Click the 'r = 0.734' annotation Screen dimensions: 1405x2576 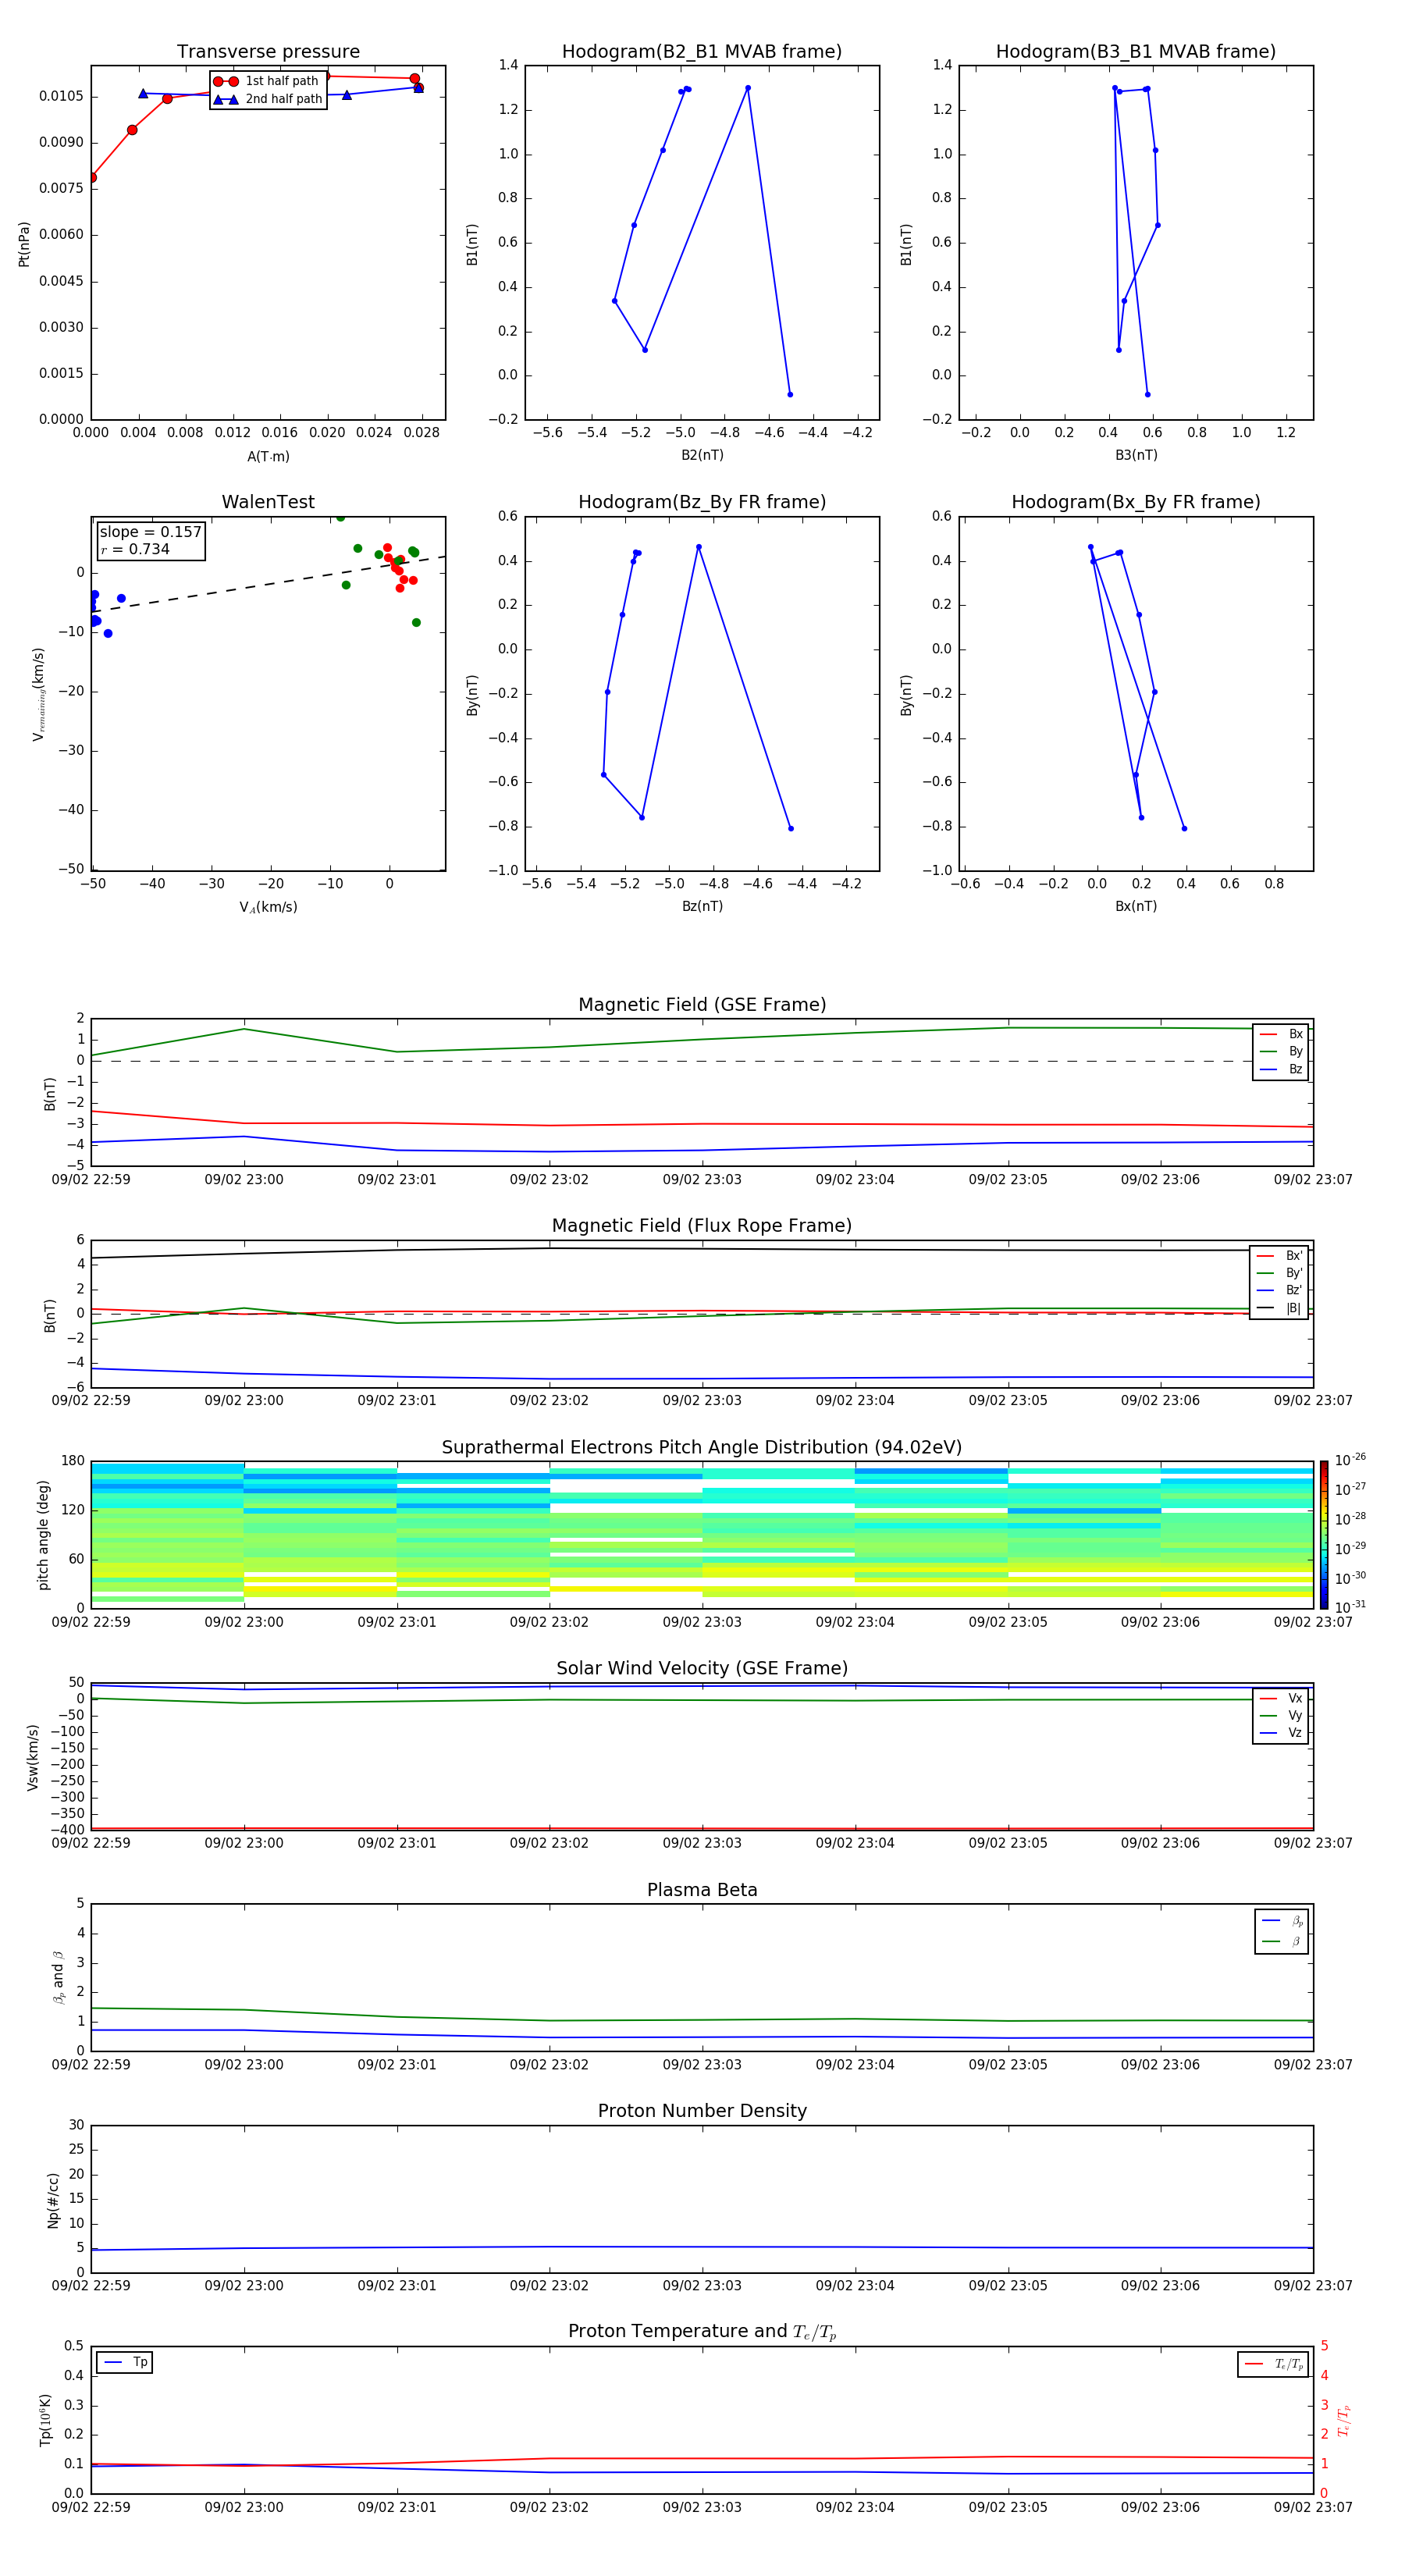tap(135, 549)
